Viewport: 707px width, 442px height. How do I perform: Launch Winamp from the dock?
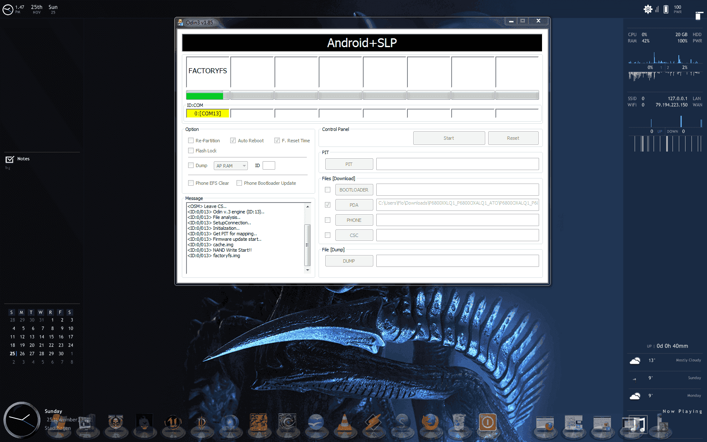coord(373,423)
